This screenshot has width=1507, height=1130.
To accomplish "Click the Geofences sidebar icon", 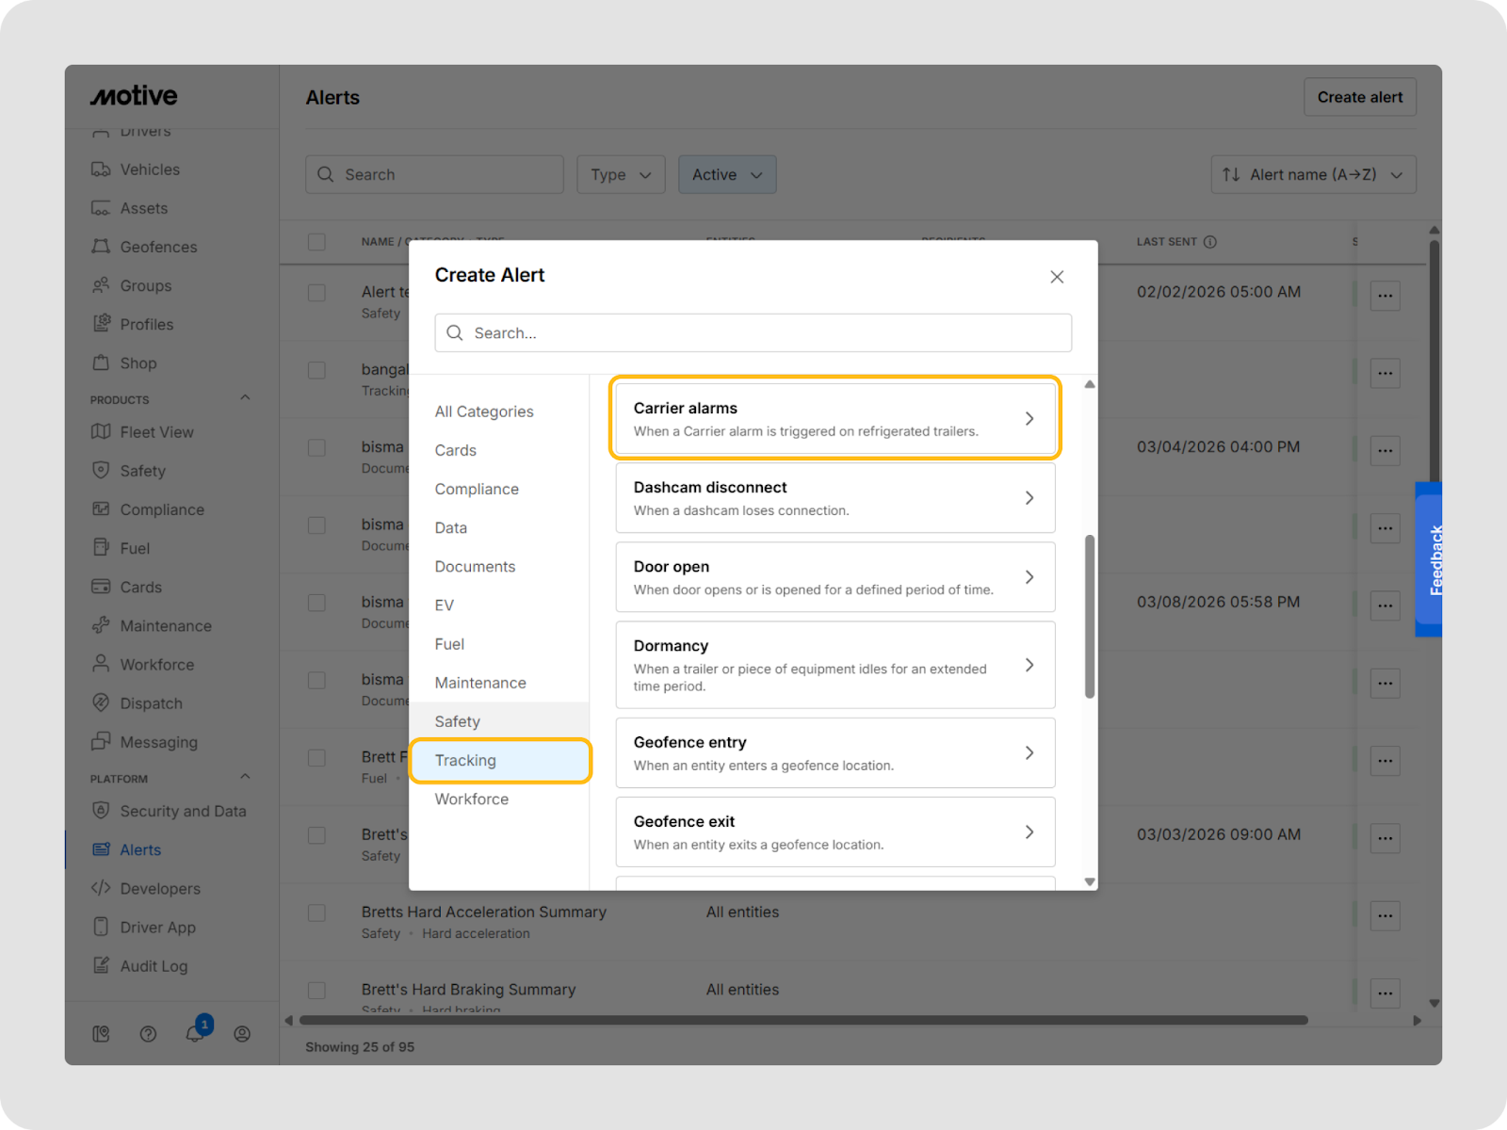I will pyautogui.click(x=101, y=247).
